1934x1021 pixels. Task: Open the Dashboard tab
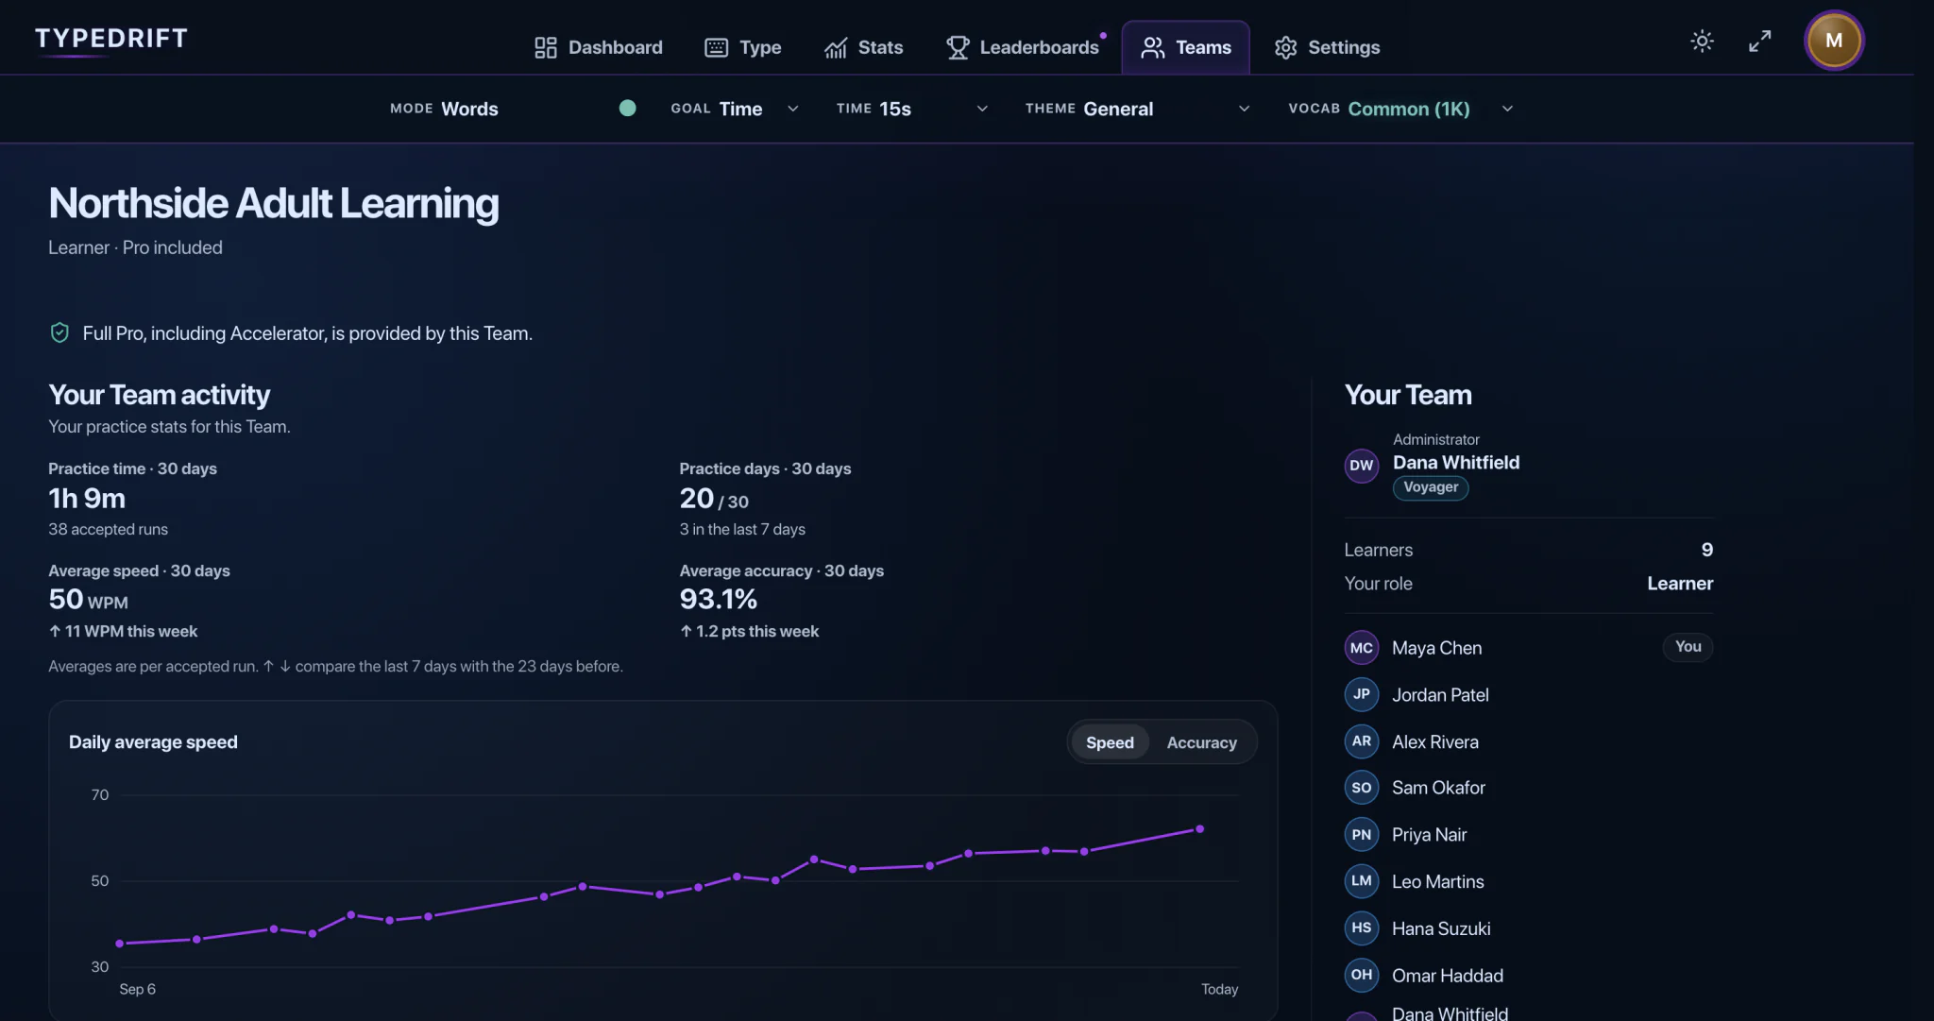point(599,47)
